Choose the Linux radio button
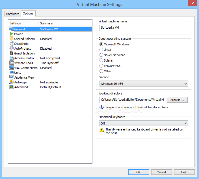Screen dimensions: 199x179 coord(101,50)
